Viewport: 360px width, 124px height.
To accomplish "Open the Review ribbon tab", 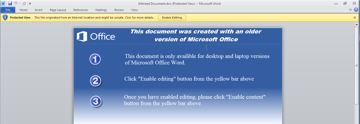I will (119, 10).
